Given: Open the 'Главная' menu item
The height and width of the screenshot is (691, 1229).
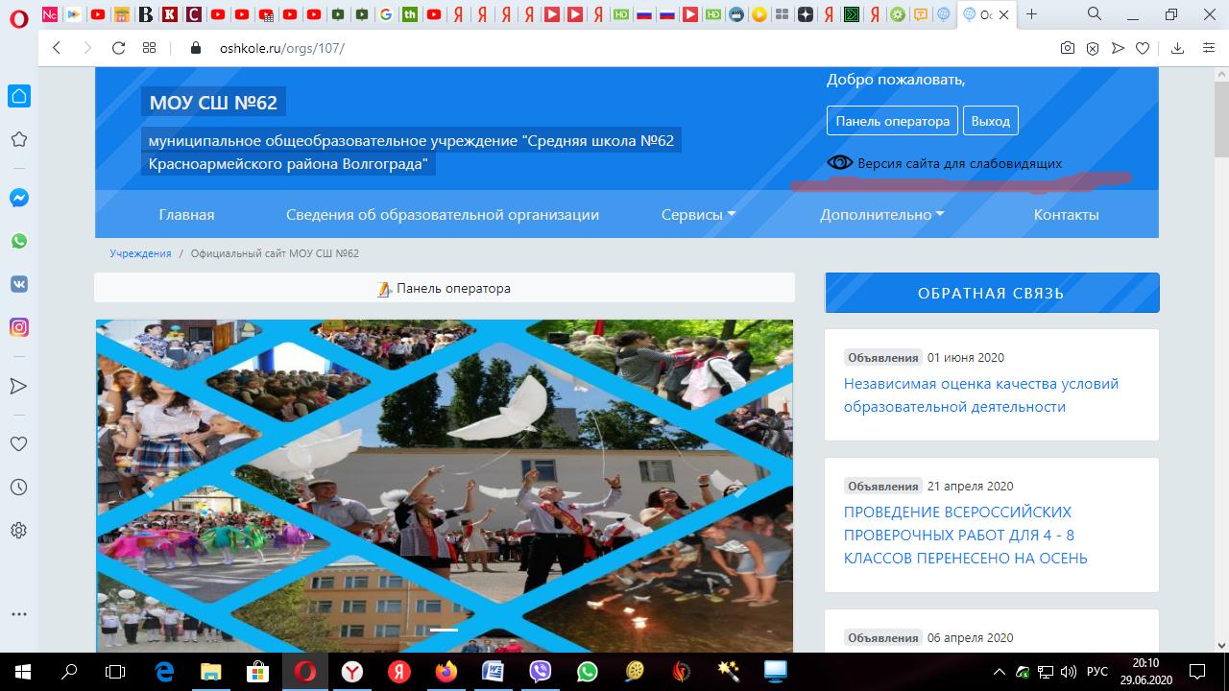Looking at the screenshot, I should click(x=186, y=215).
